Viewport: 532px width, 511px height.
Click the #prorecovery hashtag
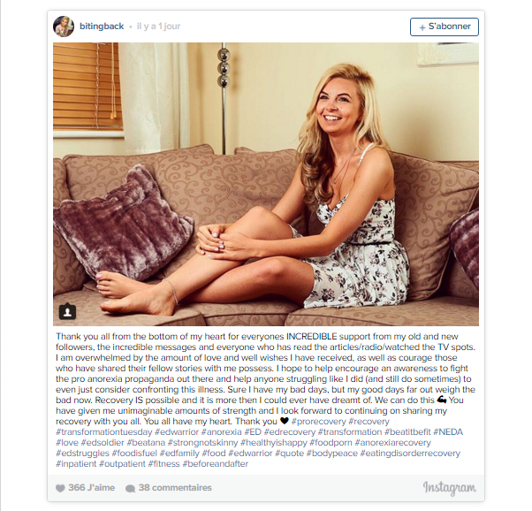pyautogui.click(x=318, y=422)
